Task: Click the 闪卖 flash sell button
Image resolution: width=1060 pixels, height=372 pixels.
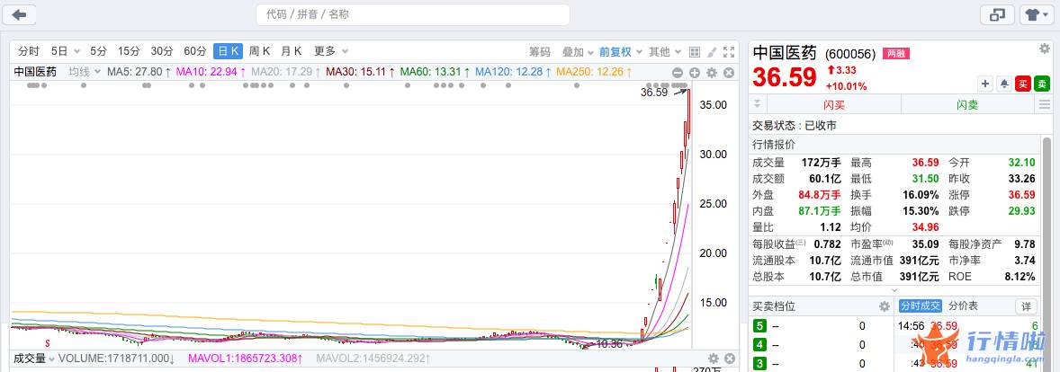Action: pyautogui.click(x=969, y=104)
